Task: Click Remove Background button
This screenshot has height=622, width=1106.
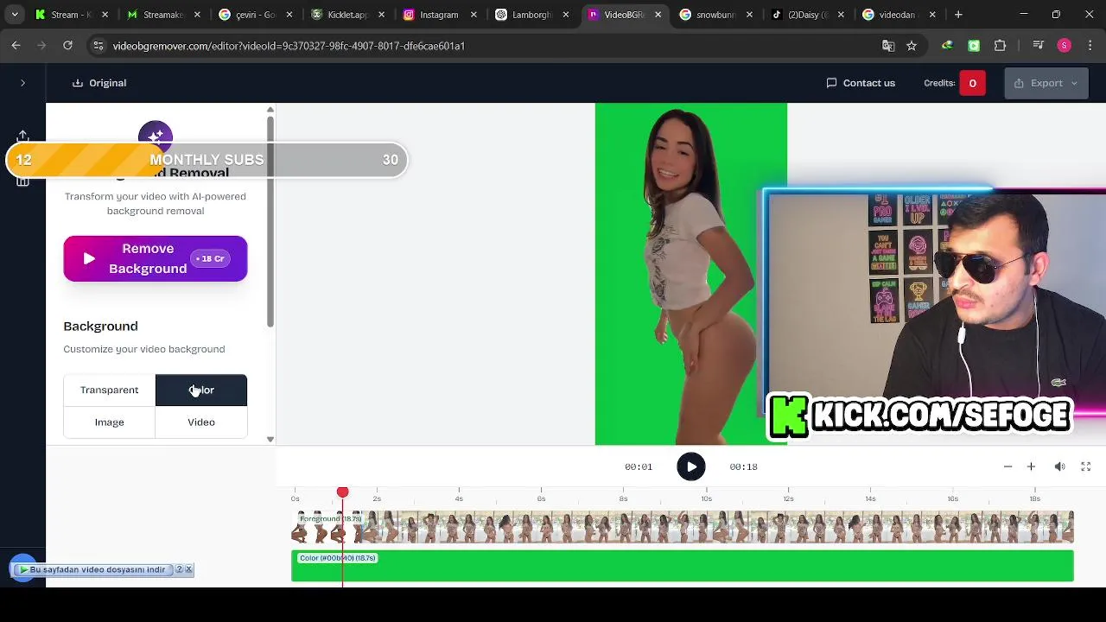Action: point(156,258)
